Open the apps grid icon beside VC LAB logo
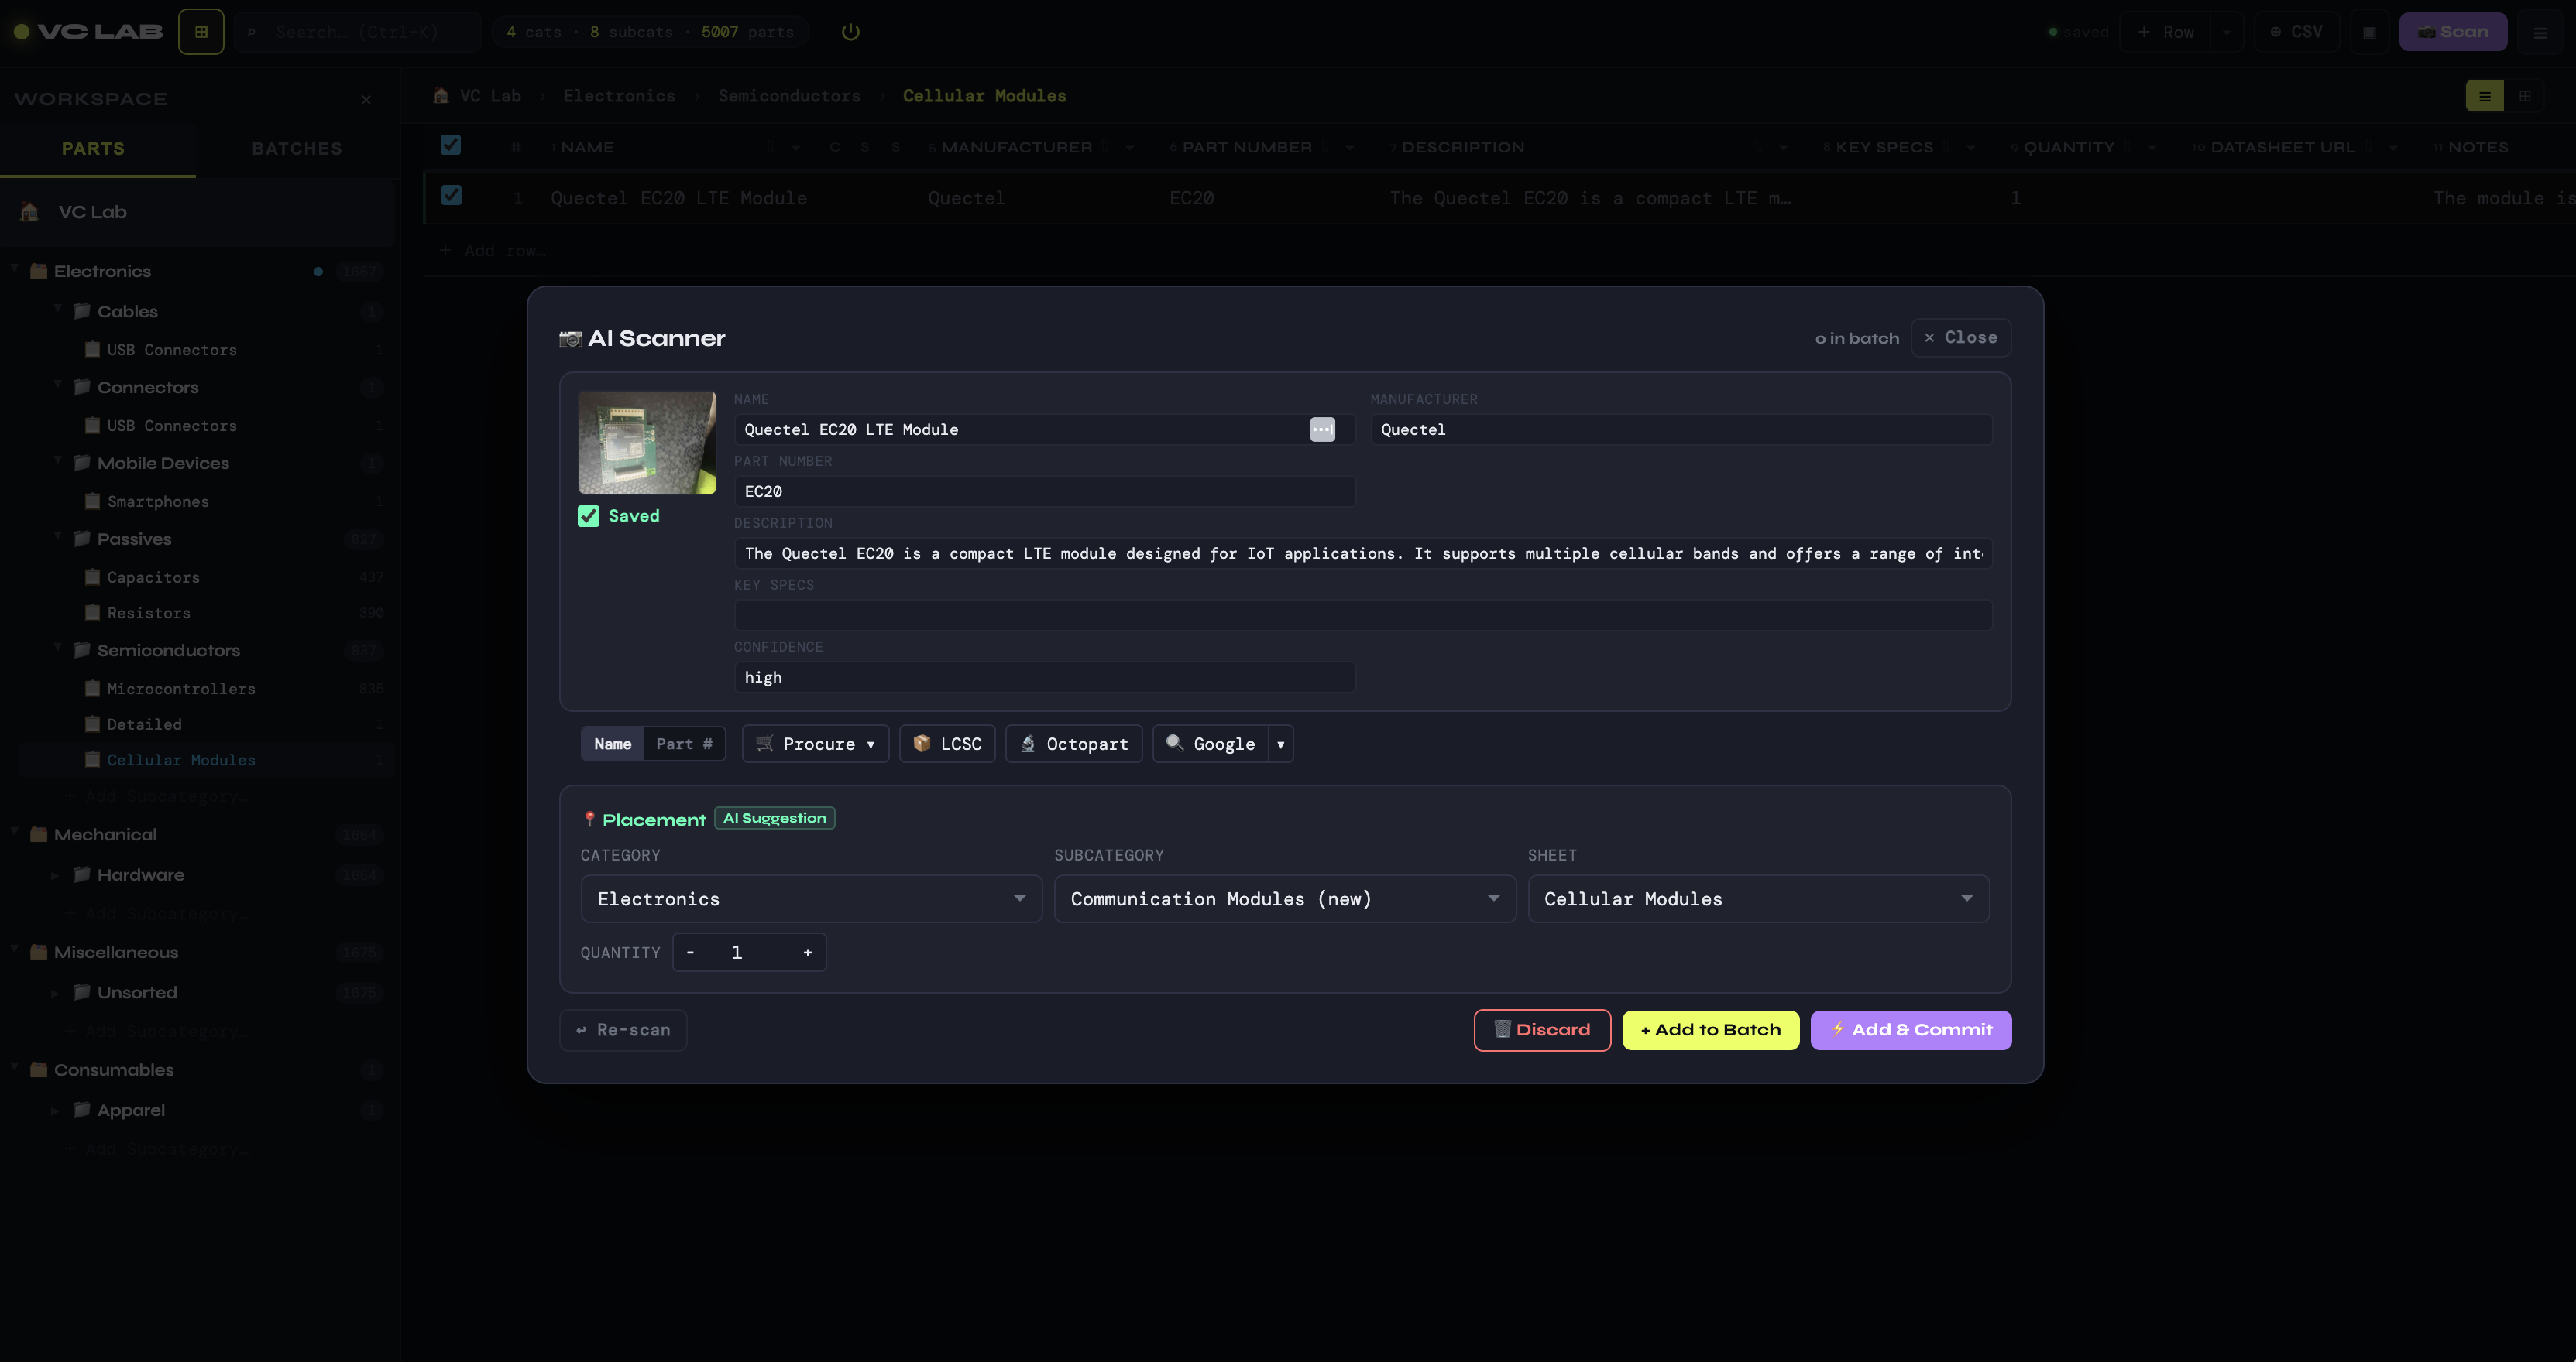Viewport: 2576px width, 1362px height. pyautogui.click(x=201, y=31)
